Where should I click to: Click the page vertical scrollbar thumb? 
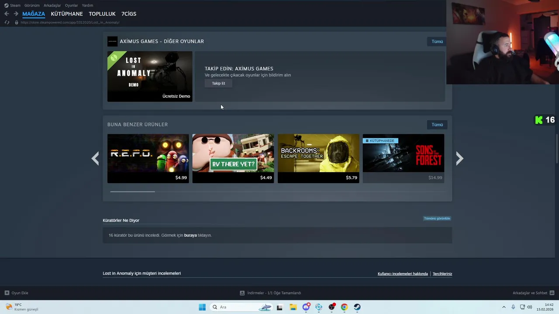pos(557,149)
